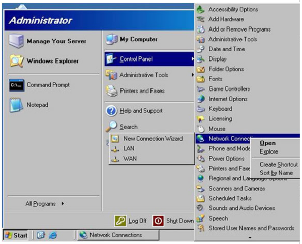The image size is (302, 244).
Task: Click the Shut Down button
Action: coord(173,221)
